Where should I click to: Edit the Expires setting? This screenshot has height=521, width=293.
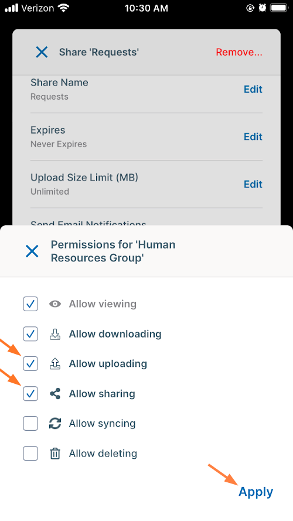(253, 137)
